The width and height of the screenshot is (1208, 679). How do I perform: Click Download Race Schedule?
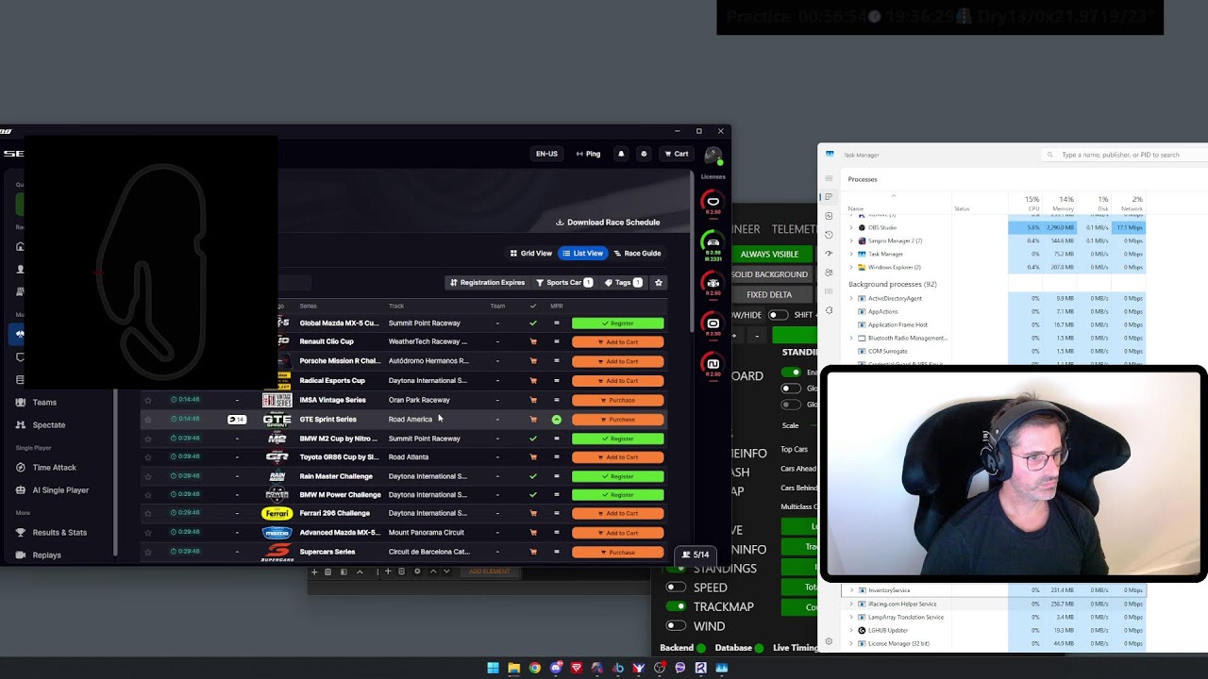608,223
